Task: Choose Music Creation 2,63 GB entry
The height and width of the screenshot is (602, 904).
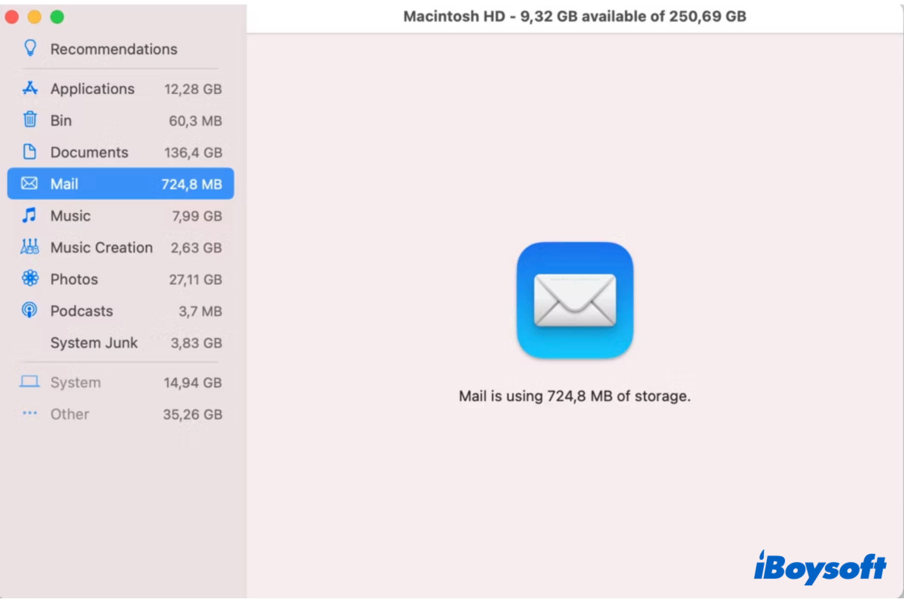Action: [121, 248]
